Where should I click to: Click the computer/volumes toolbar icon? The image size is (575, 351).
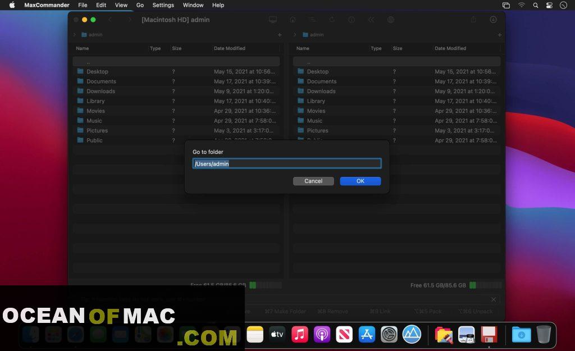pyautogui.click(x=272, y=20)
